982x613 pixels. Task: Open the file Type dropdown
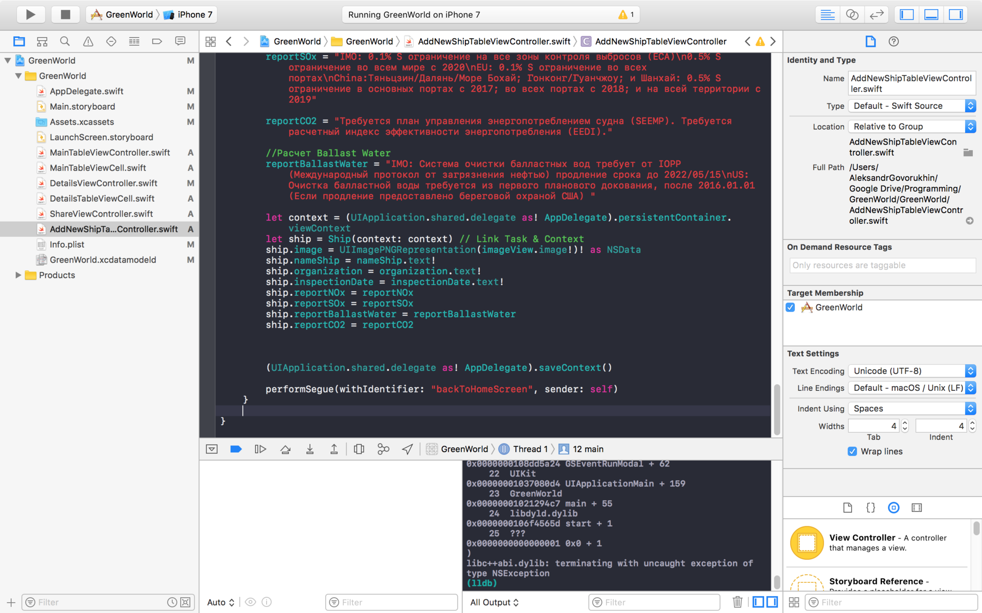pos(912,106)
